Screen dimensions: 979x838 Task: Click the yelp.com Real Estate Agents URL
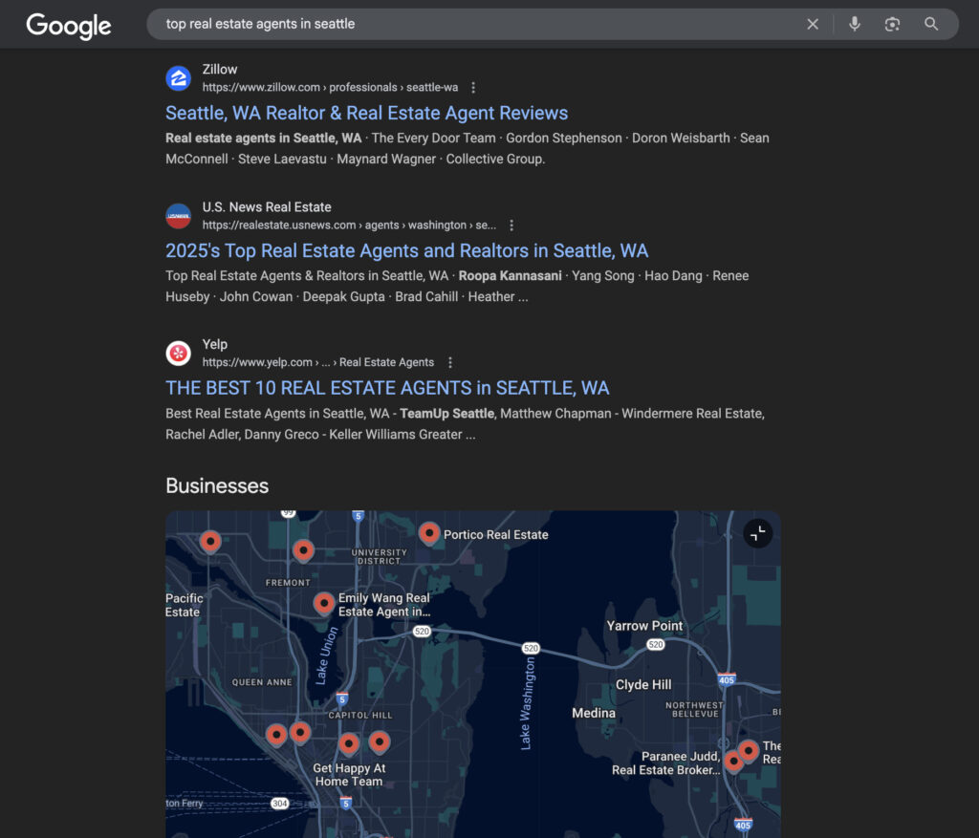pyautogui.click(x=317, y=362)
